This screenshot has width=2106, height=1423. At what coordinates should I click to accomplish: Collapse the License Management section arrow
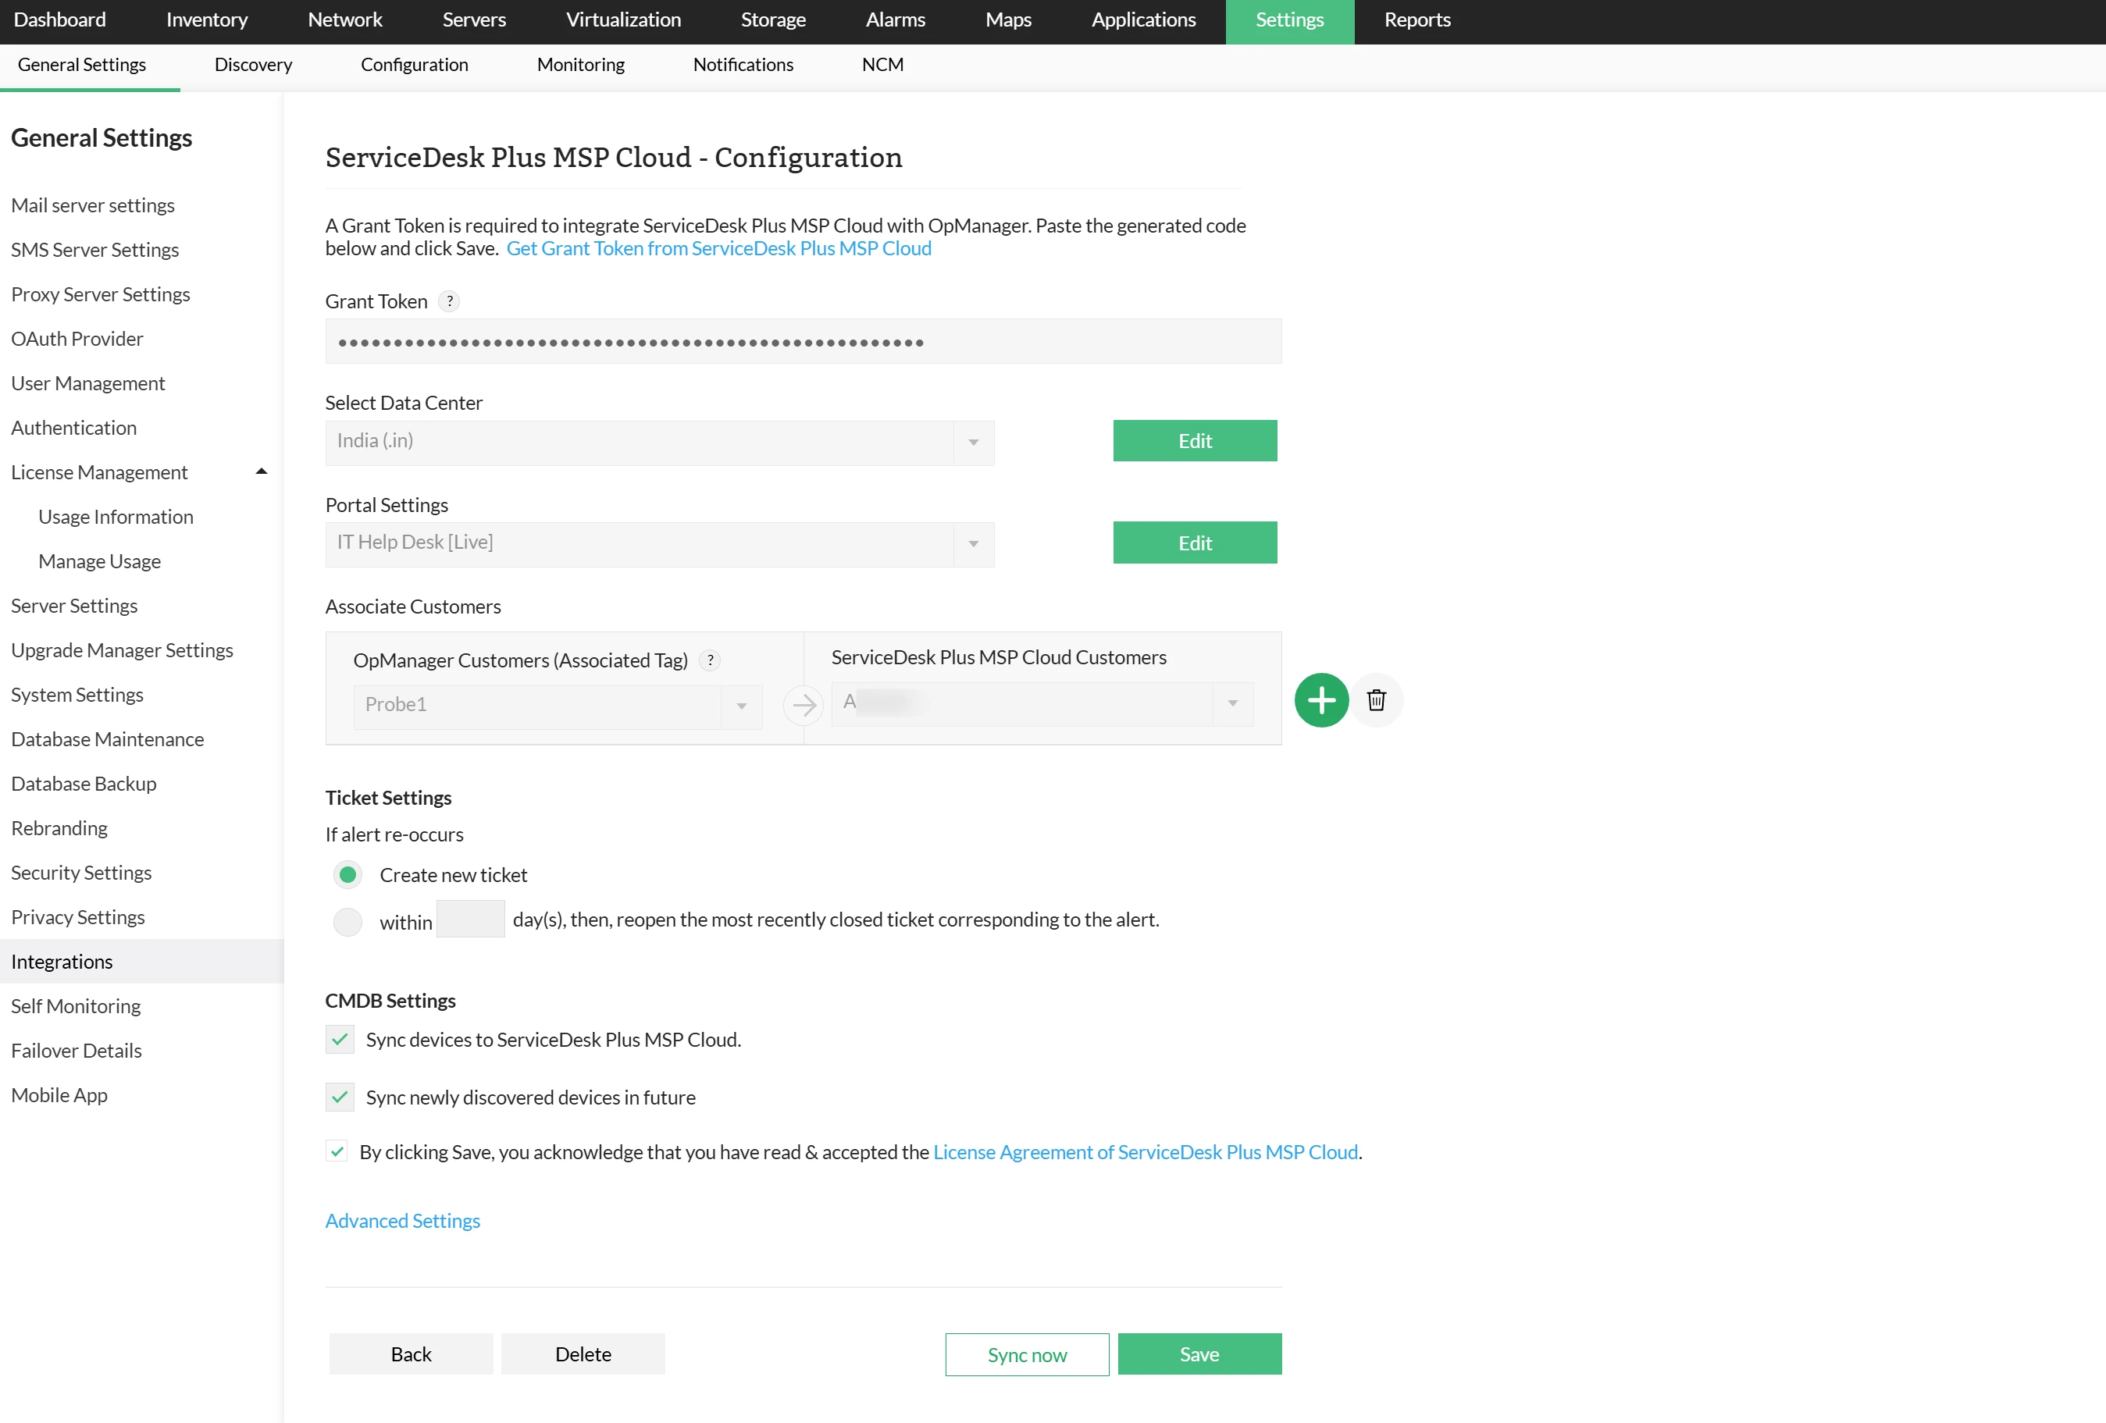(261, 472)
